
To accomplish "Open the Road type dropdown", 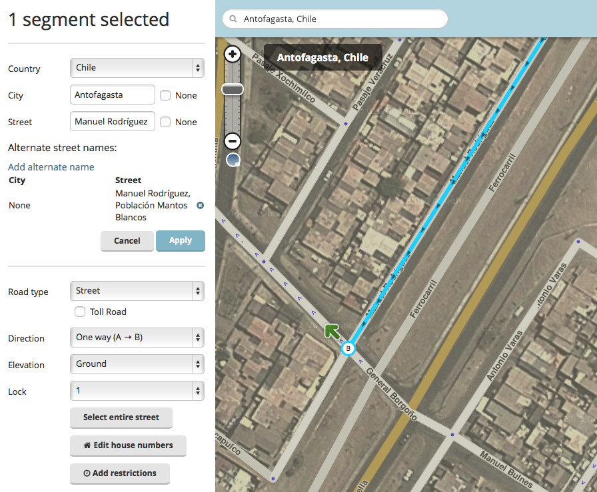I will (137, 291).
